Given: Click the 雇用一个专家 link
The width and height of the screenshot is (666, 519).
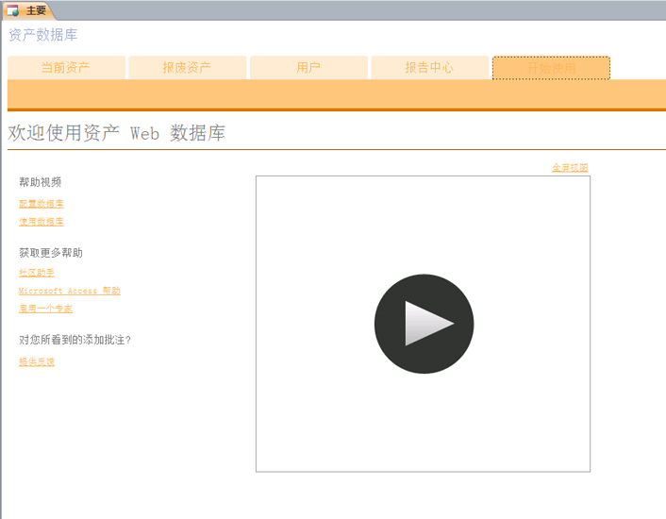Looking at the screenshot, I should tap(46, 309).
